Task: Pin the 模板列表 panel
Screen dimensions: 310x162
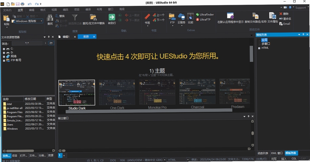Action: coord(303,34)
